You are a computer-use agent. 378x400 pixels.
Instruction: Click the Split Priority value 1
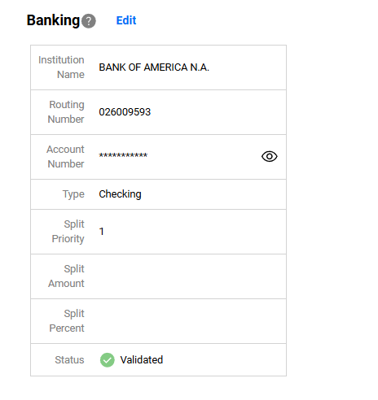[101, 232]
